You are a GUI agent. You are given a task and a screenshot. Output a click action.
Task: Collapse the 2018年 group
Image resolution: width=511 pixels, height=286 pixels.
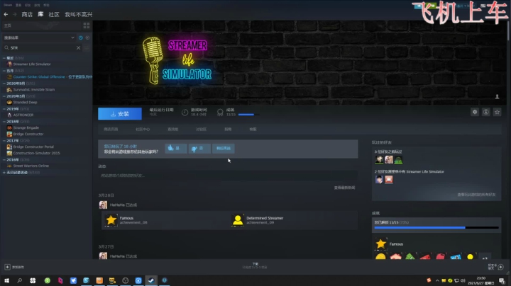[x=4, y=121]
